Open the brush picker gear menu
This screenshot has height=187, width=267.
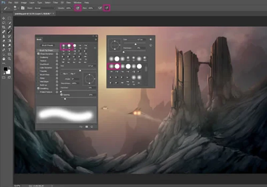coord(151,39)
